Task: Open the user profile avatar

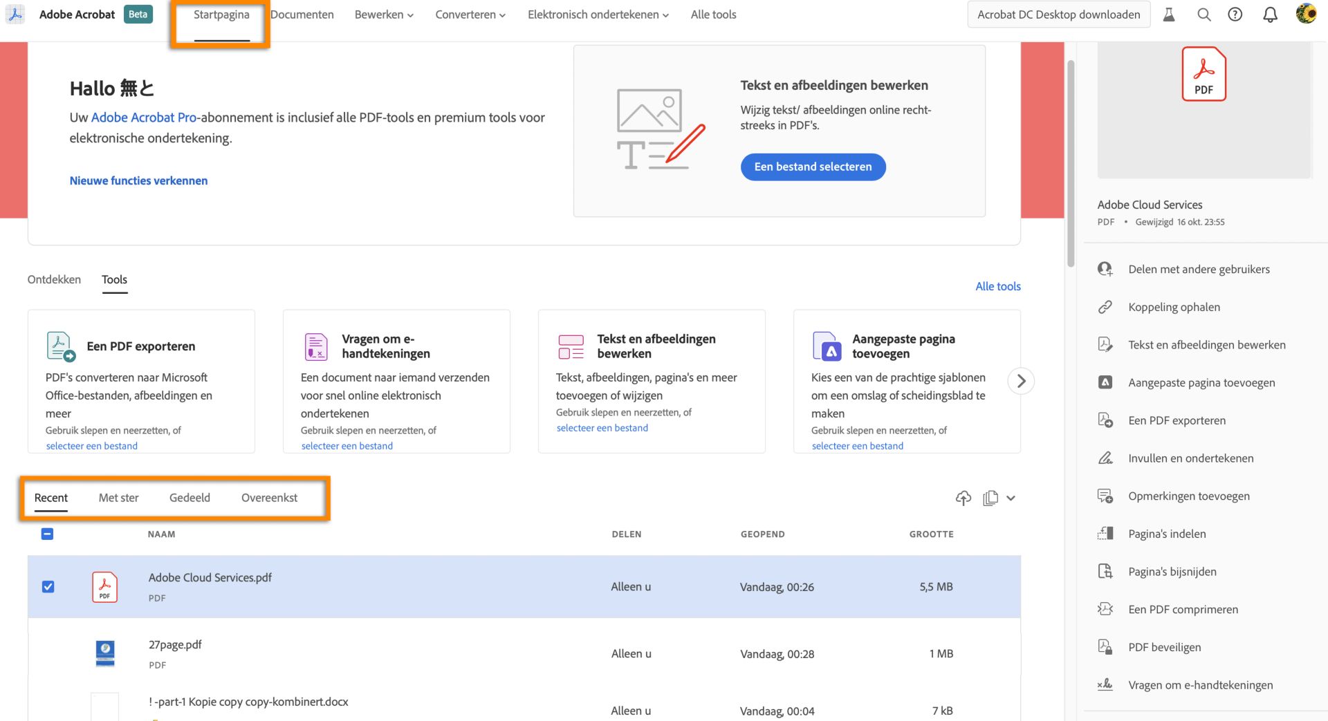Action: (1306, 14)
